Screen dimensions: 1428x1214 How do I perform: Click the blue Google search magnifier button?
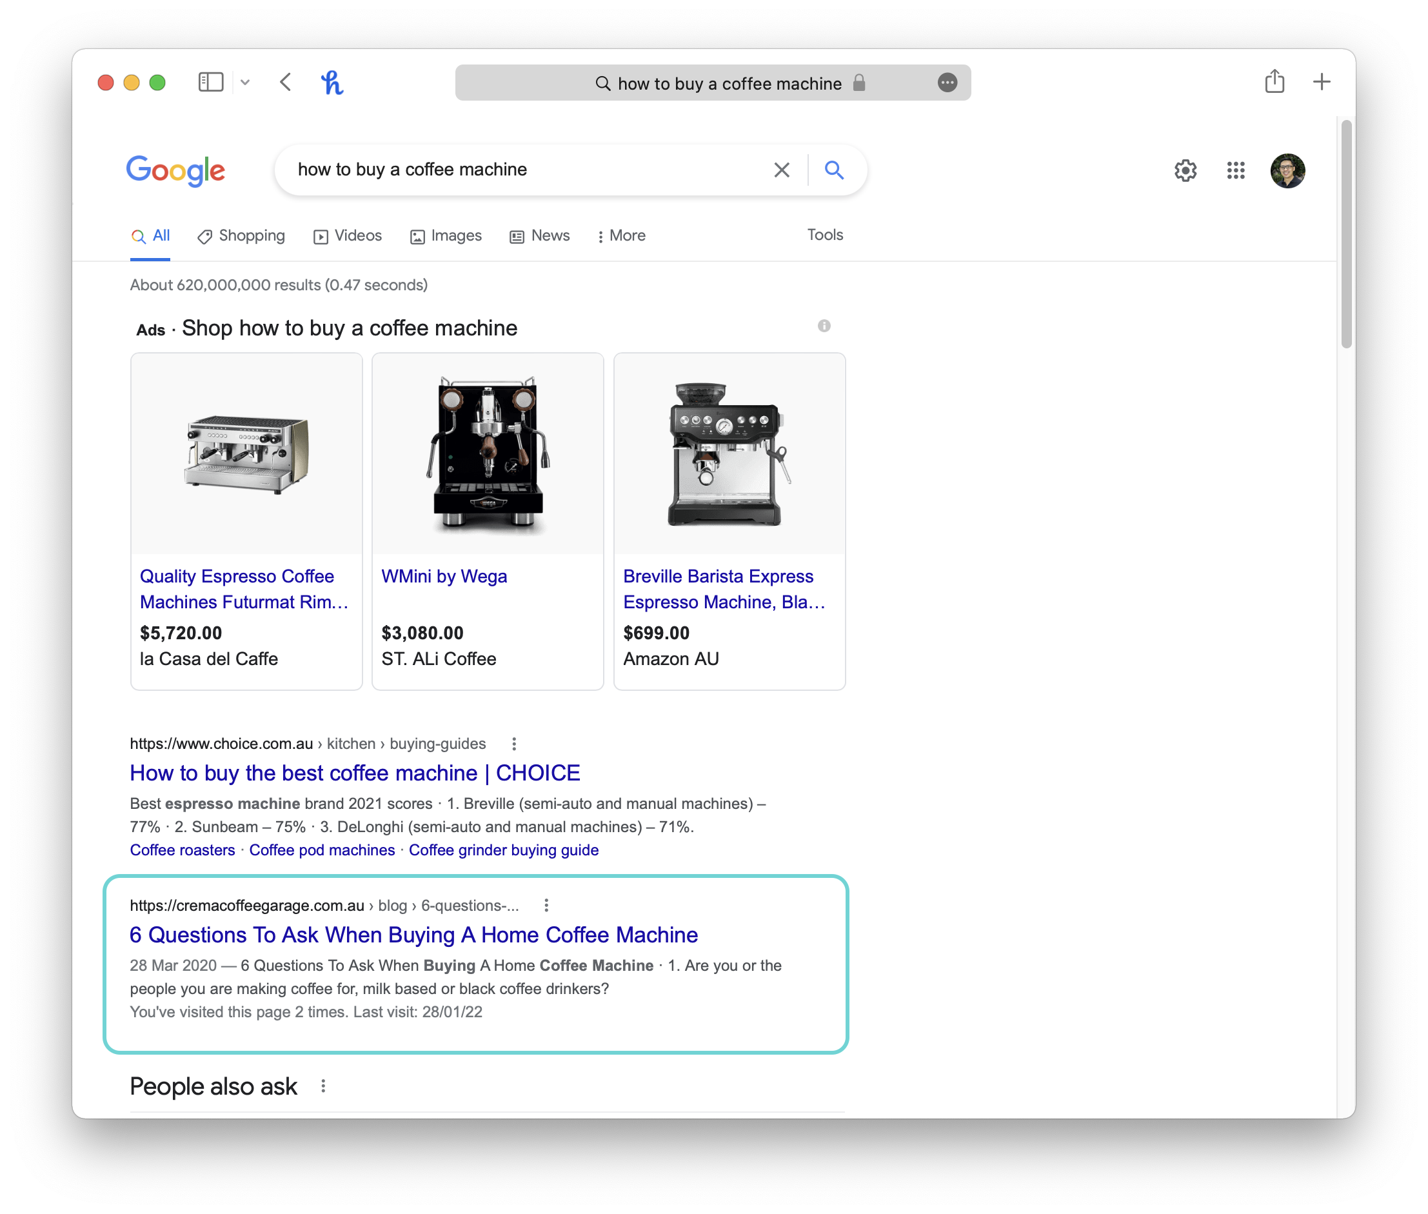(x=834, y=170)
